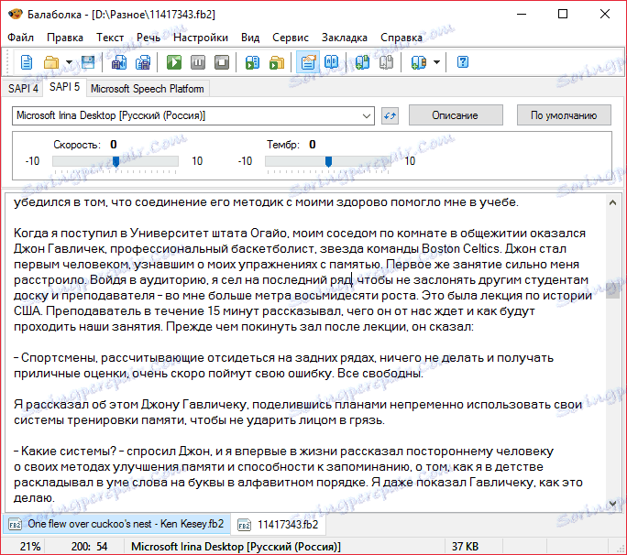
Task: Click the Тембр slider thumb
Action: pos(328,161)
